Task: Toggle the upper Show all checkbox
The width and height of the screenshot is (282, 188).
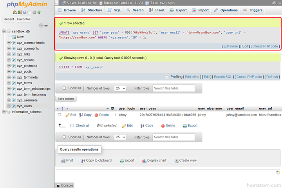Action: point(64,89)
